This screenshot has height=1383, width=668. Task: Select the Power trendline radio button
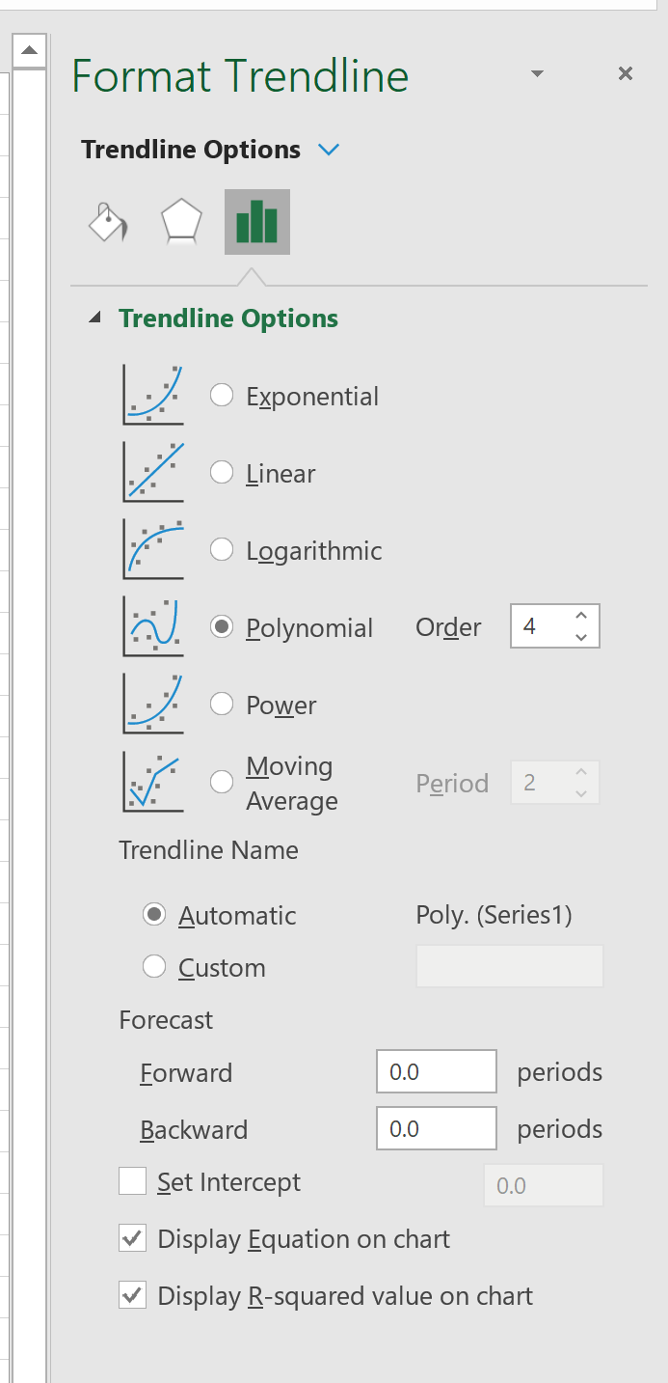point(222,704)
